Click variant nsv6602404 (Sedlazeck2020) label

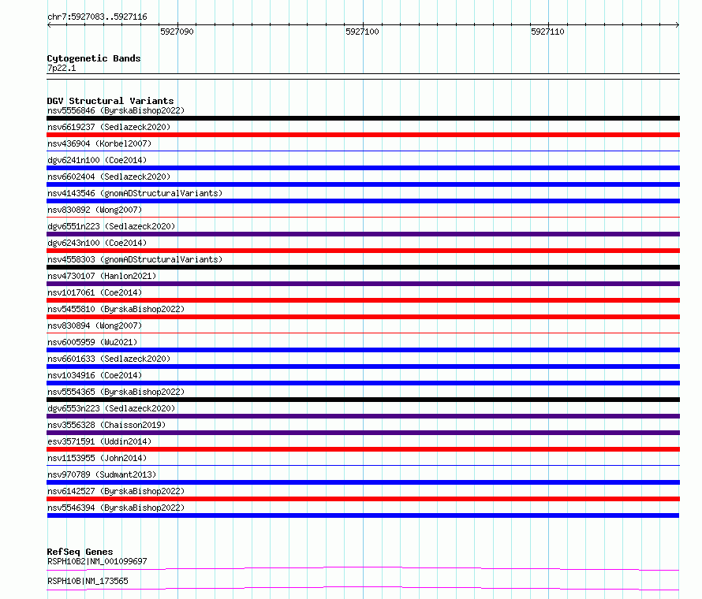tap(109, 177)
